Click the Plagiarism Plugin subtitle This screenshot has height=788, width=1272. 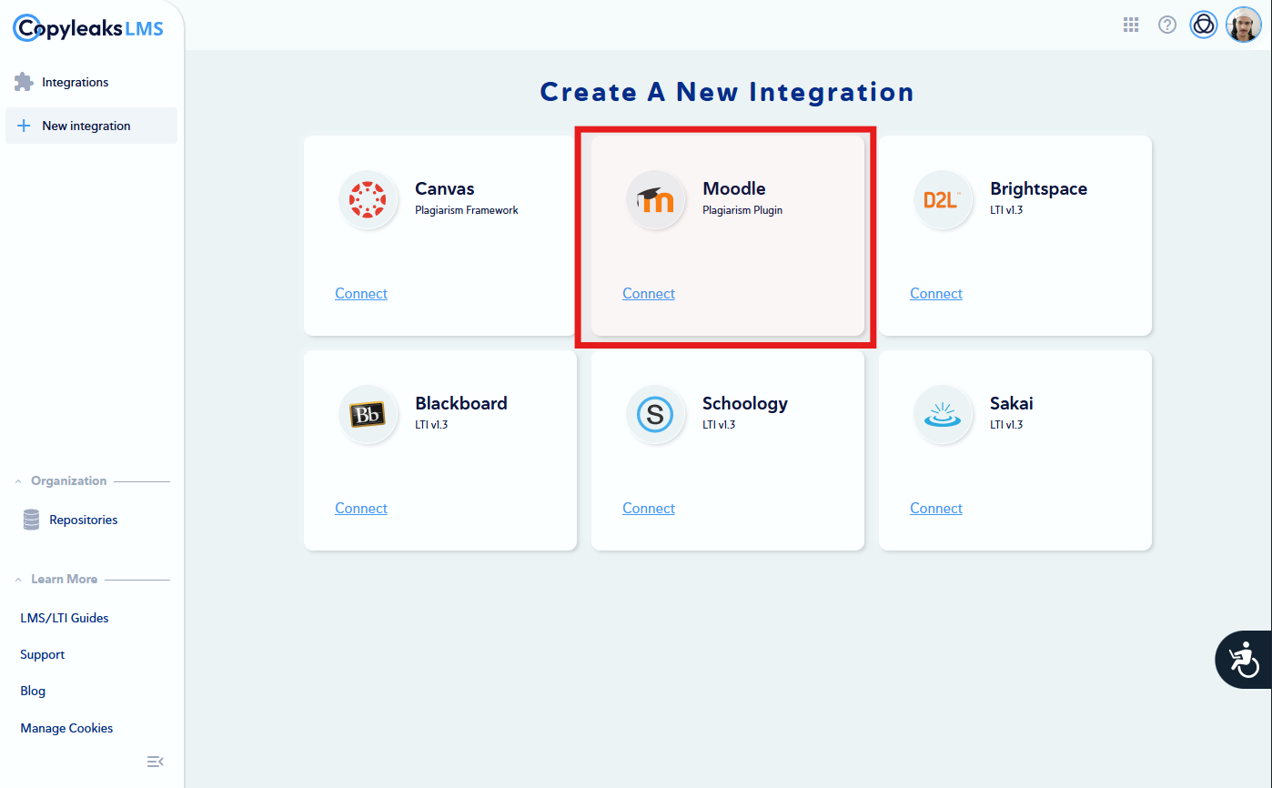tap(742, 210)
